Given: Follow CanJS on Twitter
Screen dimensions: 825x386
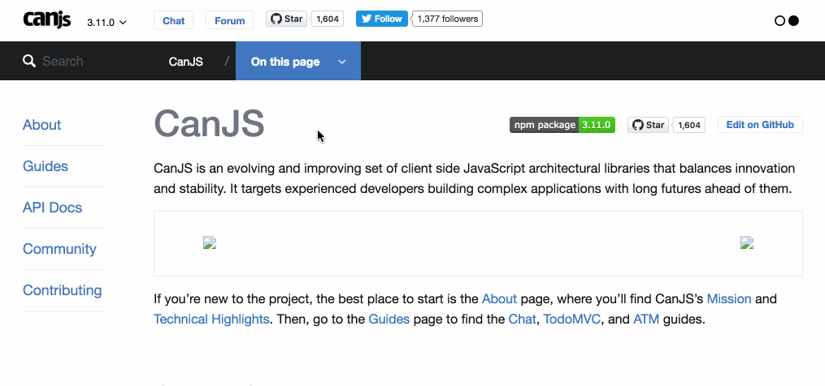Looking at the screenshot, I should tap(382, 19).
